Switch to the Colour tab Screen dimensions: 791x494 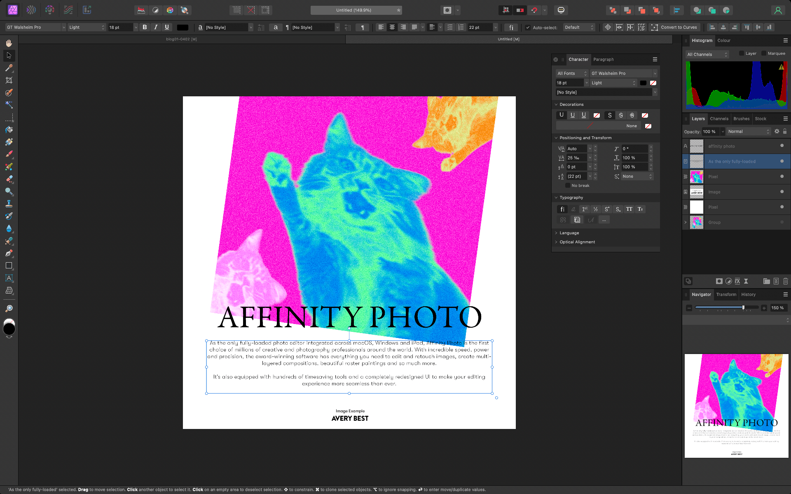[x=724, y=40]
